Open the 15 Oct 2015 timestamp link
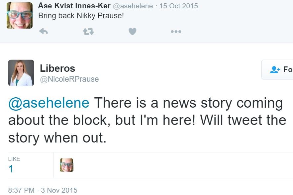293x195 pixels. [178, 6]
